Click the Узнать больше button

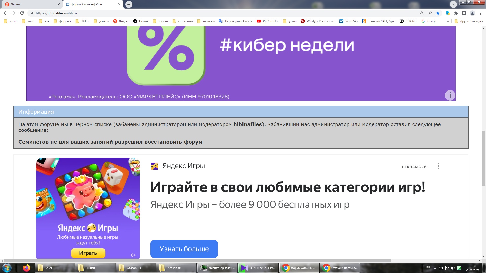[x=184, y=249]
